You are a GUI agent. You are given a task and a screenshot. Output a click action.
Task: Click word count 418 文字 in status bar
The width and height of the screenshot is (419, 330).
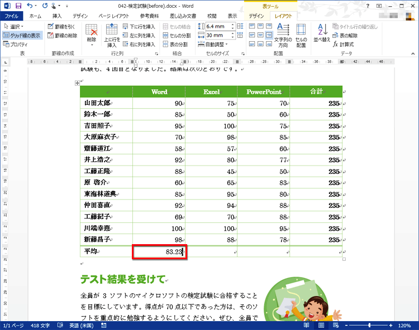click(x=40, y=326)
